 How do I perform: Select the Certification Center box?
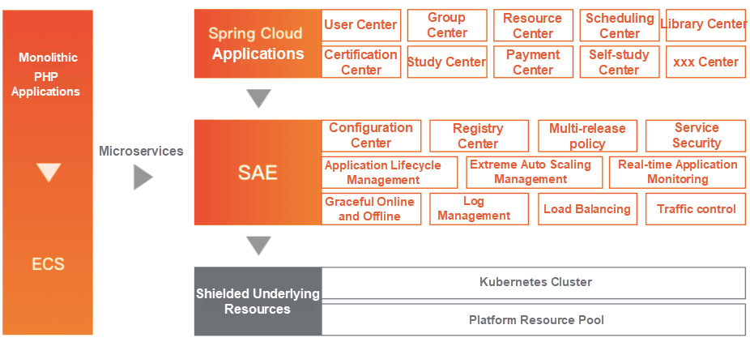tap(361, 62)
